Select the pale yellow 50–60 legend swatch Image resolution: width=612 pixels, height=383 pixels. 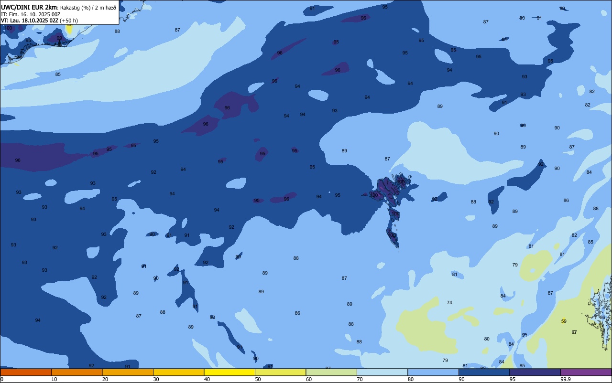click(x=280, y=372)
